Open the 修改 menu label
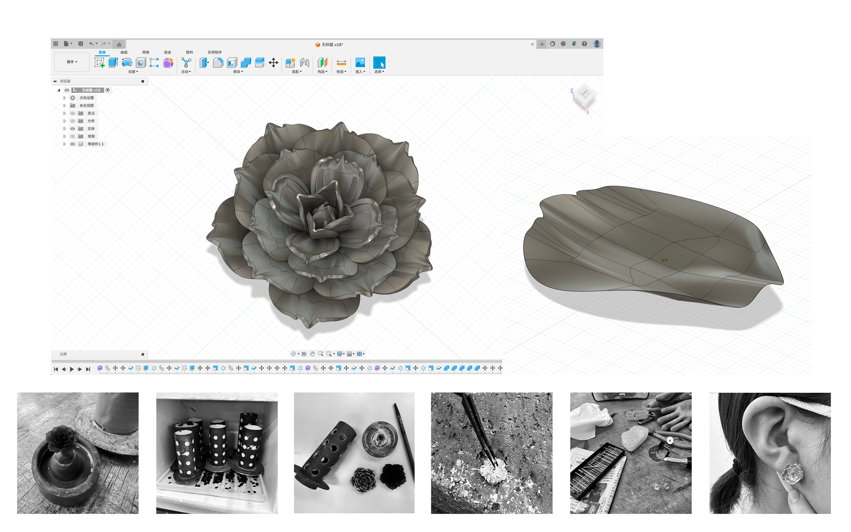The height and width of the screenshot is (532, 851). click(x=238, y=72)
